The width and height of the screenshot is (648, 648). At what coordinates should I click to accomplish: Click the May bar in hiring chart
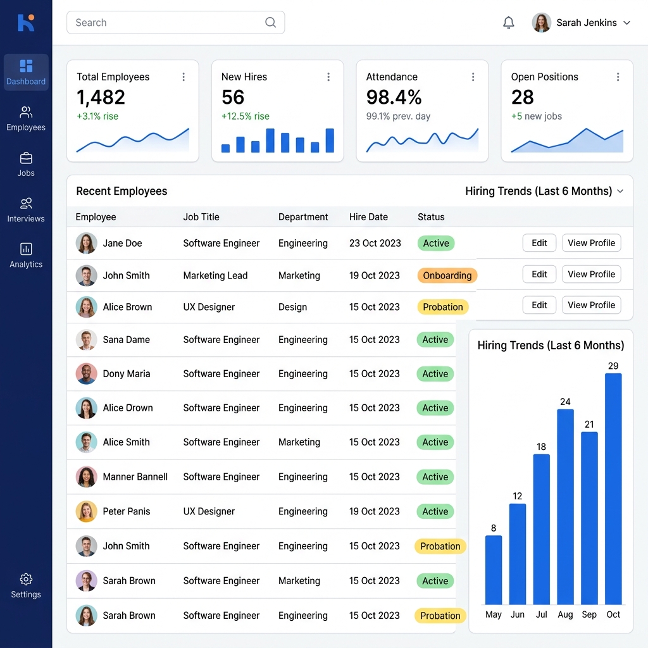[x=494, y=570]
